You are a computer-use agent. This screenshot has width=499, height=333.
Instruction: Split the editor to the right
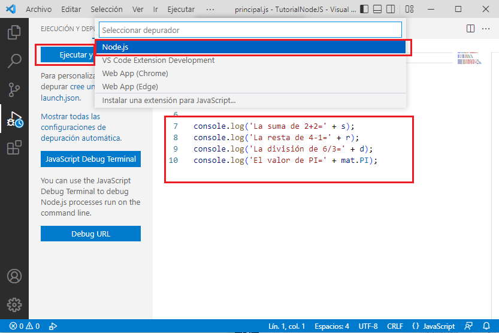(470, 29)
